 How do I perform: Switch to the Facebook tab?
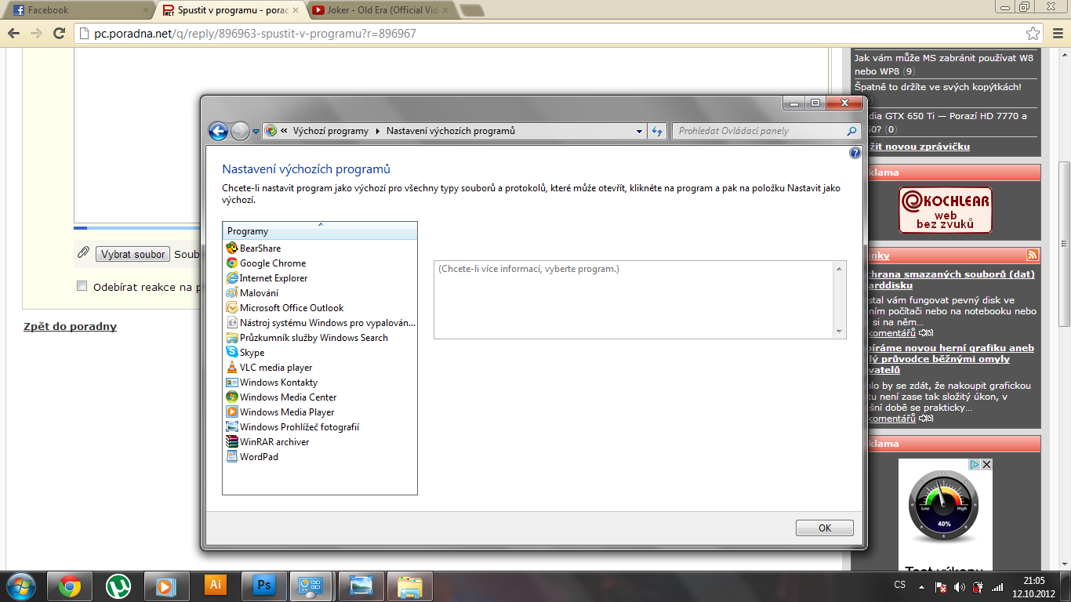(78, 10)
